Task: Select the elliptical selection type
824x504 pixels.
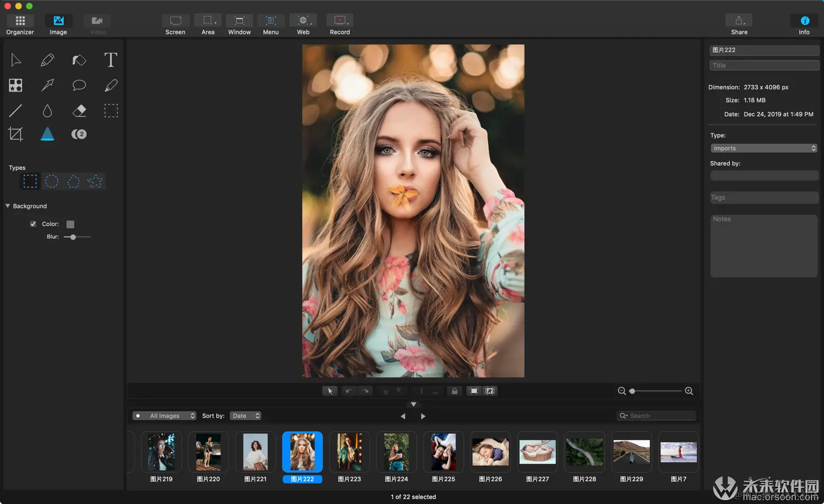Action: (x=52, y=182)
